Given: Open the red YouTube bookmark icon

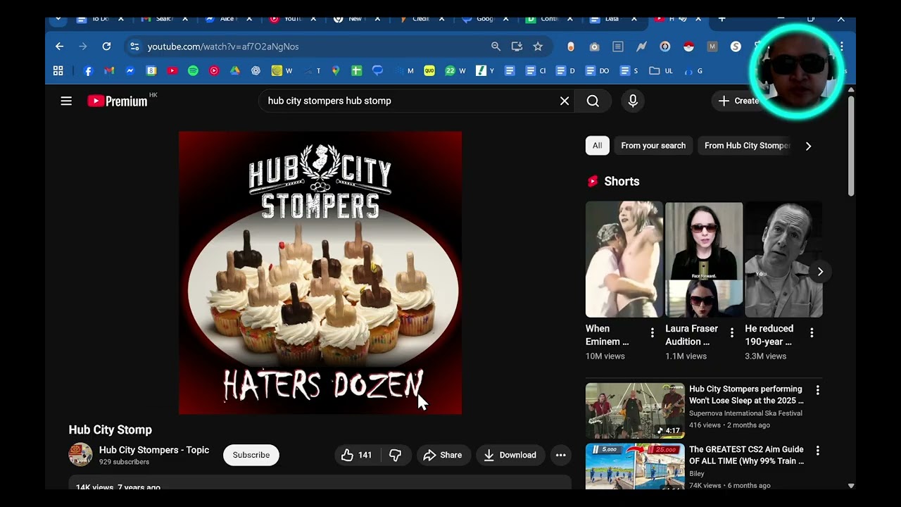Looking at the screenshot, I should point(172,70).
